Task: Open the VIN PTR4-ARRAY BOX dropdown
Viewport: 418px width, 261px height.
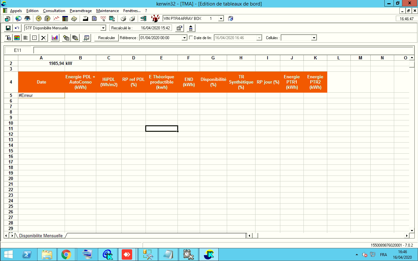Action: [x=221, y=19]
